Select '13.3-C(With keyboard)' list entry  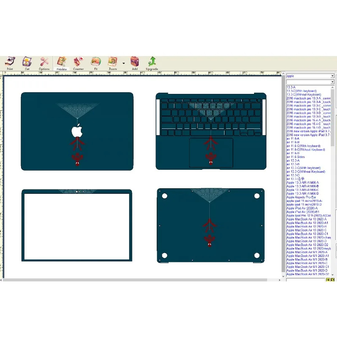pyautogui.click(x=301, y=91)
